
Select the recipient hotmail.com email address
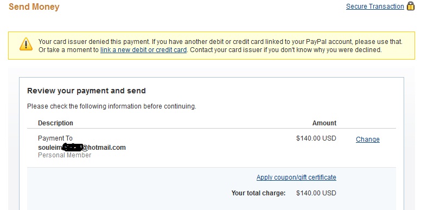[x=82, y=148]
